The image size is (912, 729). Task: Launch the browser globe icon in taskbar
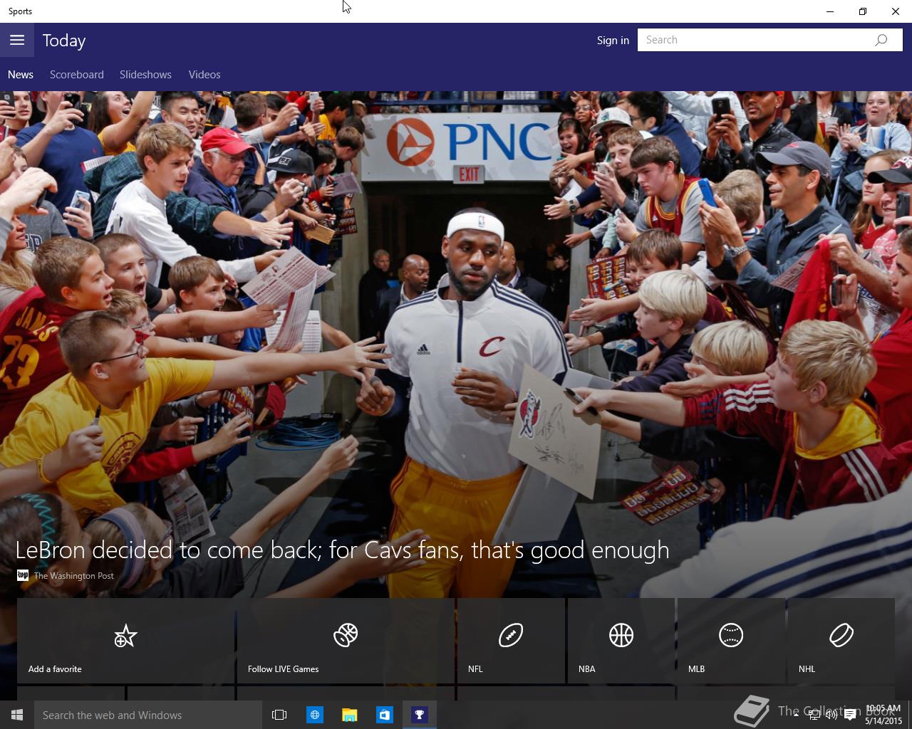click(314, 715)
